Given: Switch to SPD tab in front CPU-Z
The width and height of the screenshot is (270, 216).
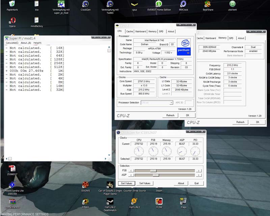Looking at the screenshot, I should [x=161, y=31].
